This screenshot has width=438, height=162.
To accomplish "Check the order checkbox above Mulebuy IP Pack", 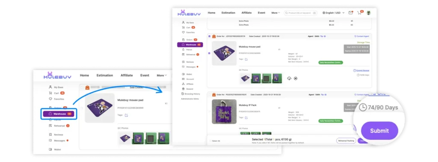I will point(210,95).
